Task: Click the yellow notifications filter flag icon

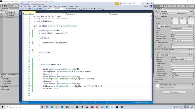Action: pos(117,4)
